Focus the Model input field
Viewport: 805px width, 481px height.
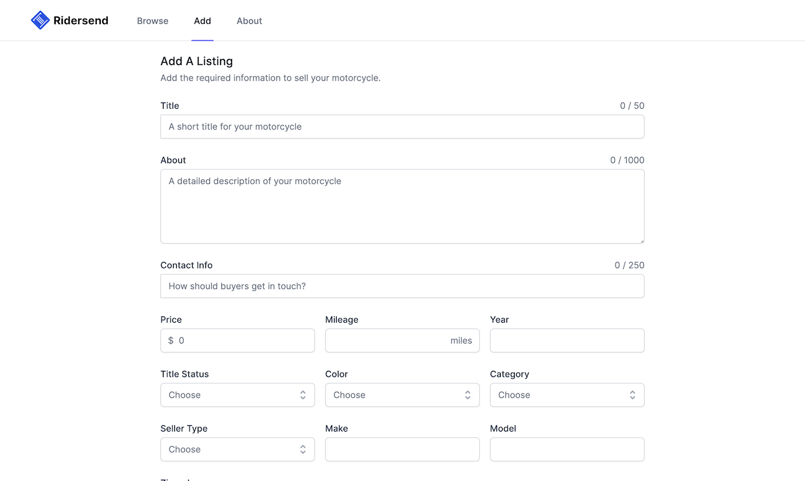[567, 449]
